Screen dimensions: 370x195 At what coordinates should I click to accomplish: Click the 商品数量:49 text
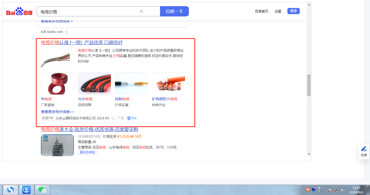click(x=87, y=142)
